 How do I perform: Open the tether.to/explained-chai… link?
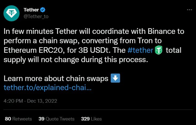(48, 88)
